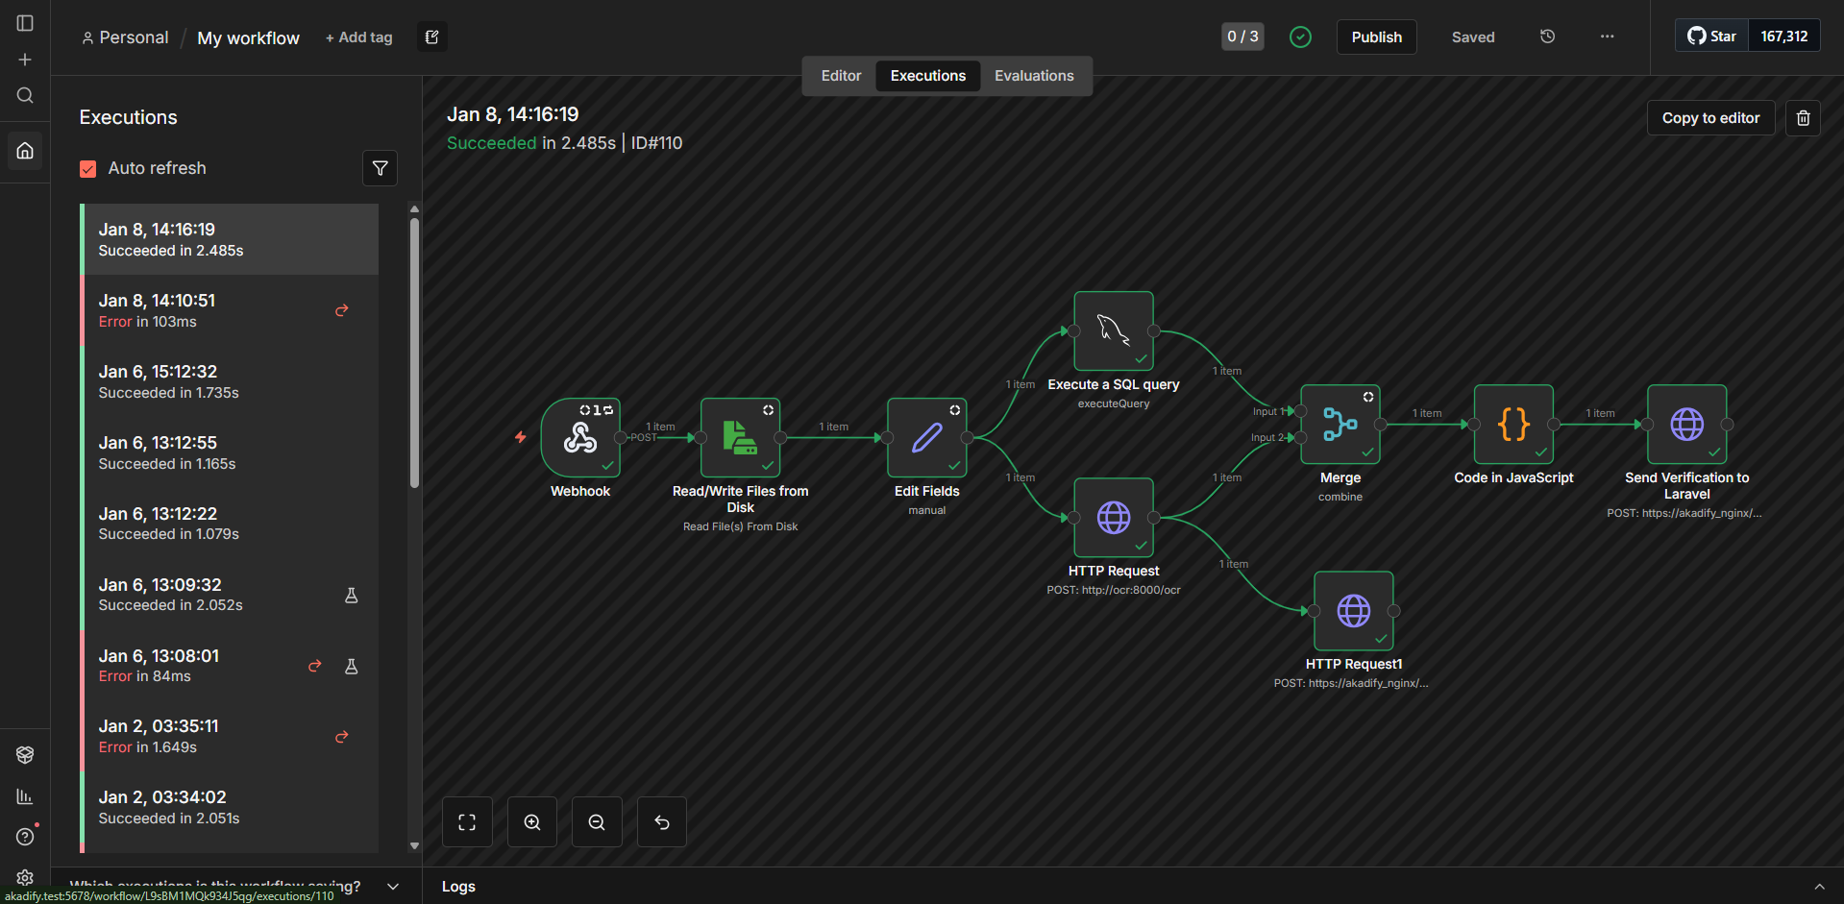Switch to the Evaluations tab
The width and height of the screenshot is (1844, 904).
1034,76
